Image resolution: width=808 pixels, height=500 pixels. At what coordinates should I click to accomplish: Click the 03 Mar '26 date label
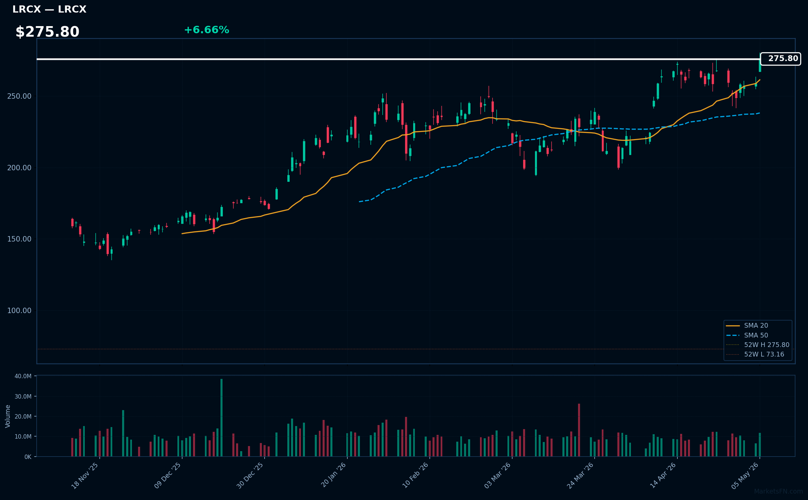coord(498,476)
